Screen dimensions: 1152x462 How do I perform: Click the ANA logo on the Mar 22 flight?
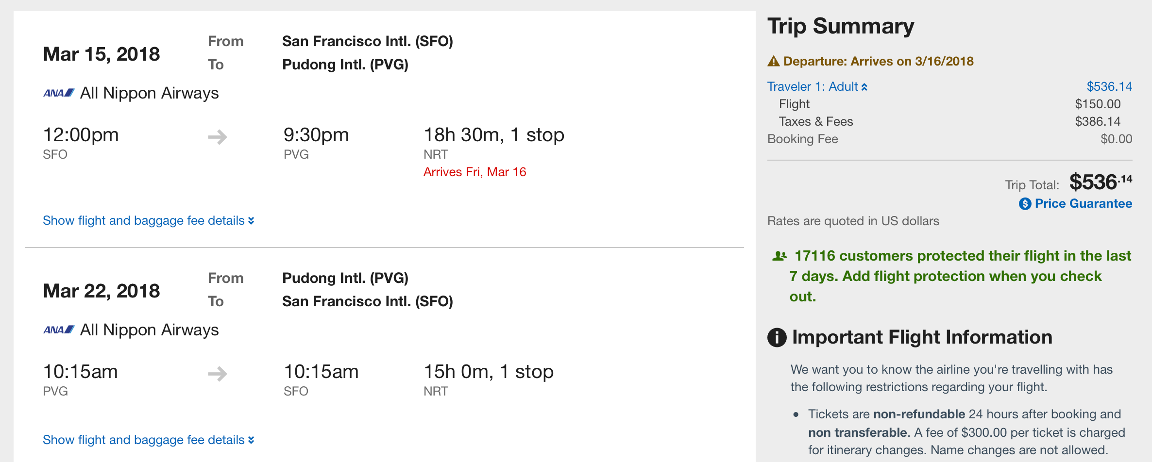pyautogui.click(x=59, y=330)
